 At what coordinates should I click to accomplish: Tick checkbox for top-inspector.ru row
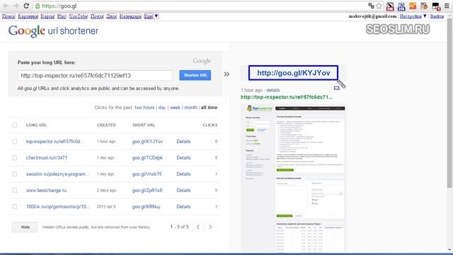coord(14,142)
